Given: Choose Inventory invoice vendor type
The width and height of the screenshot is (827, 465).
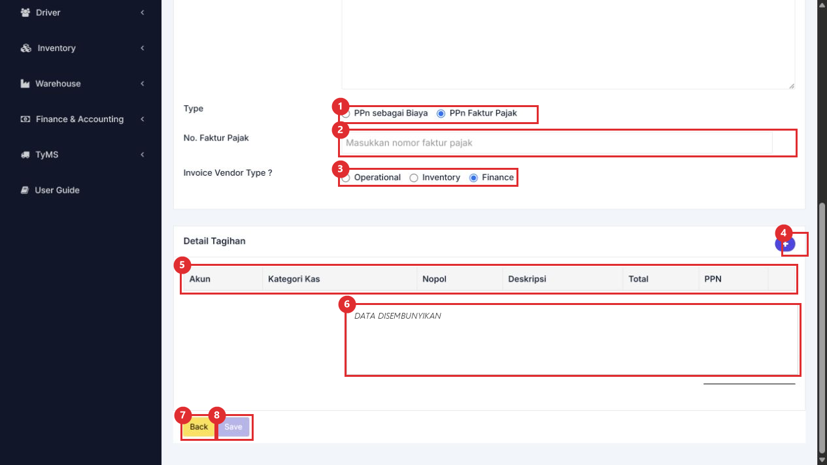Looking at the screenshot, I should pos(413,178).
